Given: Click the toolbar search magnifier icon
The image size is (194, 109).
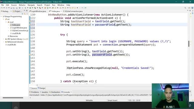Looking at the screenshot, I should click(185, 8).
